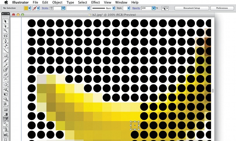236x141 pixels.
Task: Open the Effect menu
Action: [96, 2]
